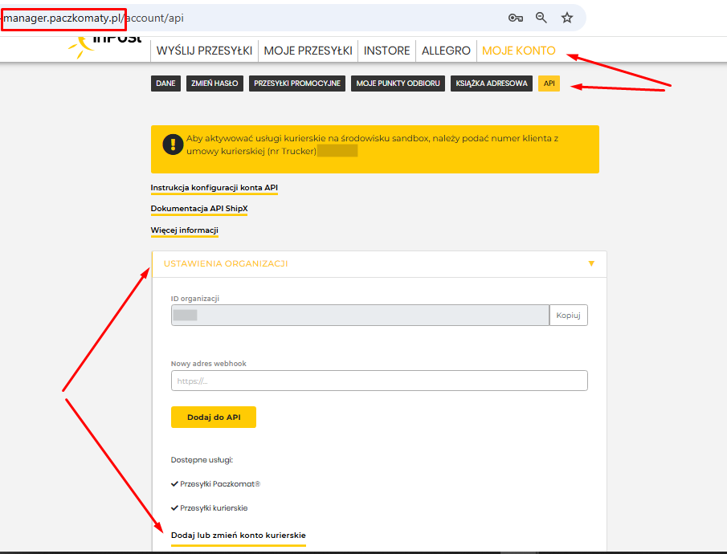Open the Wyślij Przesyłki menu
This screenshot has width=727, height=554.
[205, 51]
